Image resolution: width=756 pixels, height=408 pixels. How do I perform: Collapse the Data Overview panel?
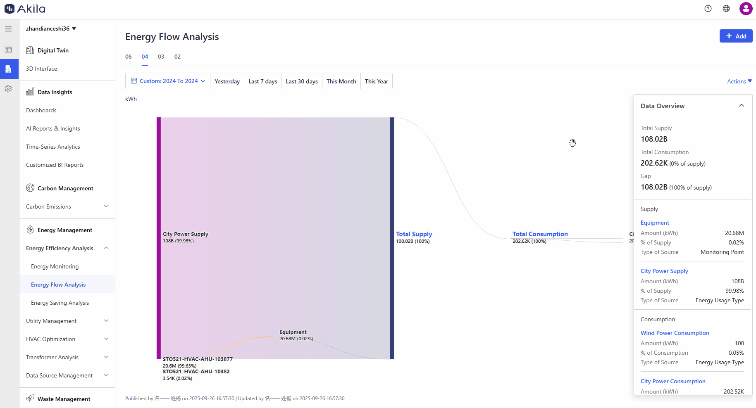click(741, 106)
